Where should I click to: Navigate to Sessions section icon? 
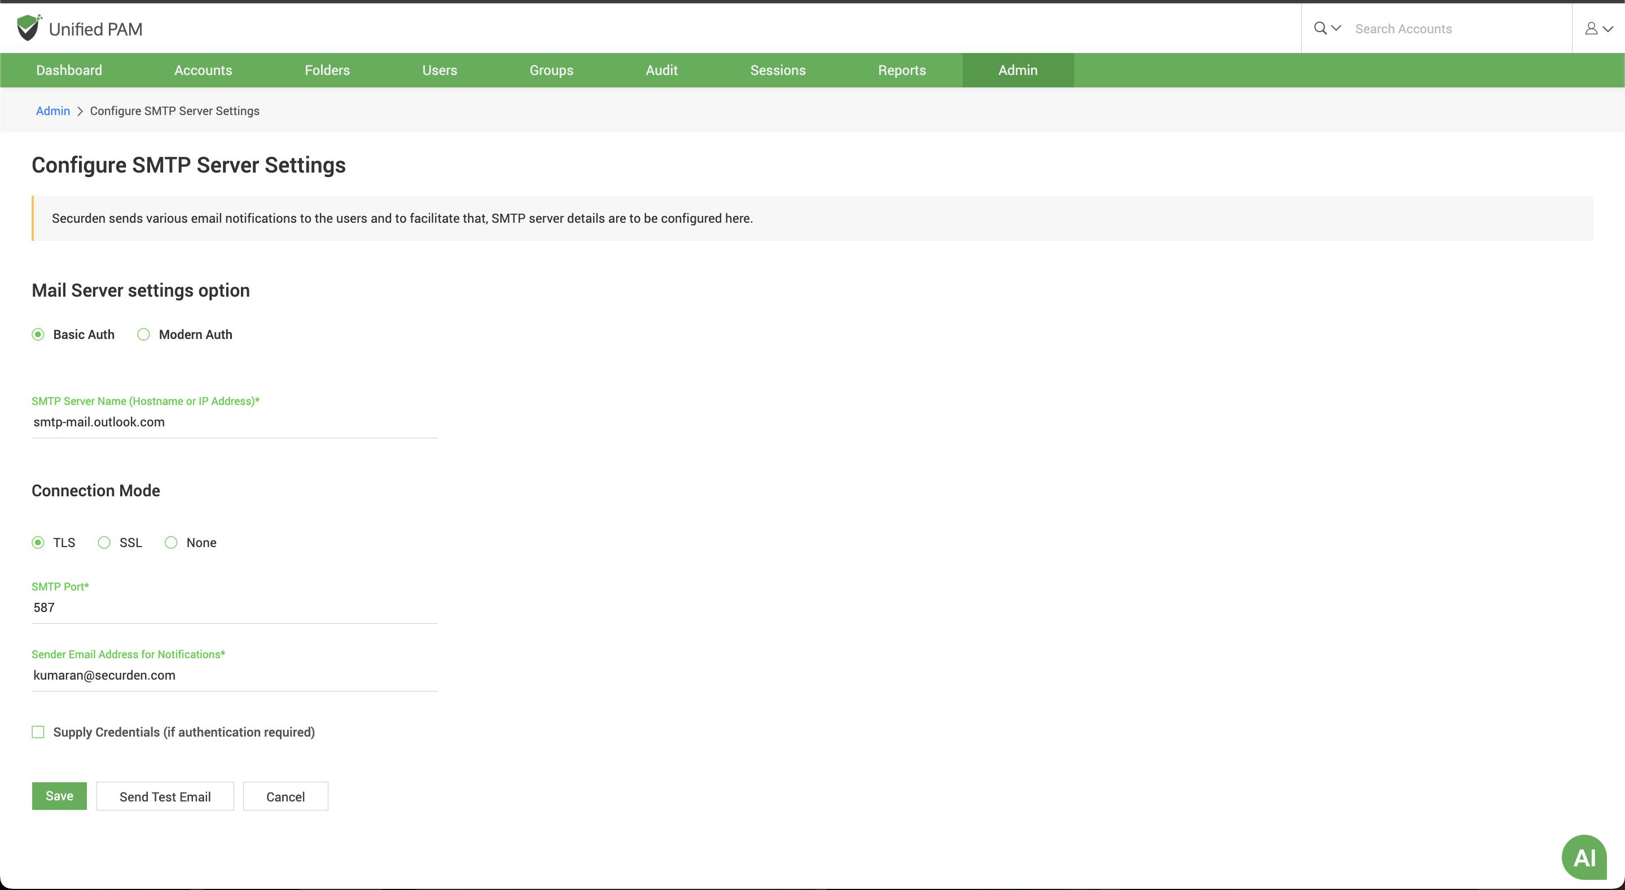pyautogui.click(x=778, y=69)
